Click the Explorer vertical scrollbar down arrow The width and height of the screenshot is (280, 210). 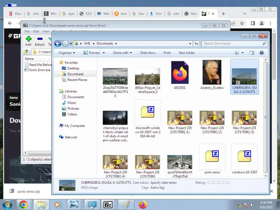click(266, 176)
